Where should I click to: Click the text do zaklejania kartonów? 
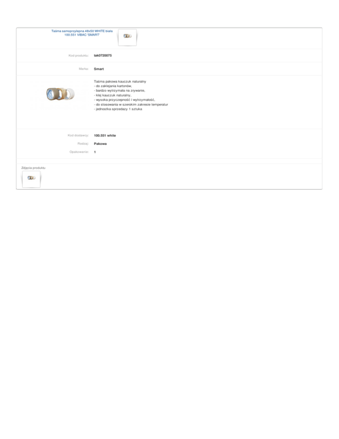113,86
